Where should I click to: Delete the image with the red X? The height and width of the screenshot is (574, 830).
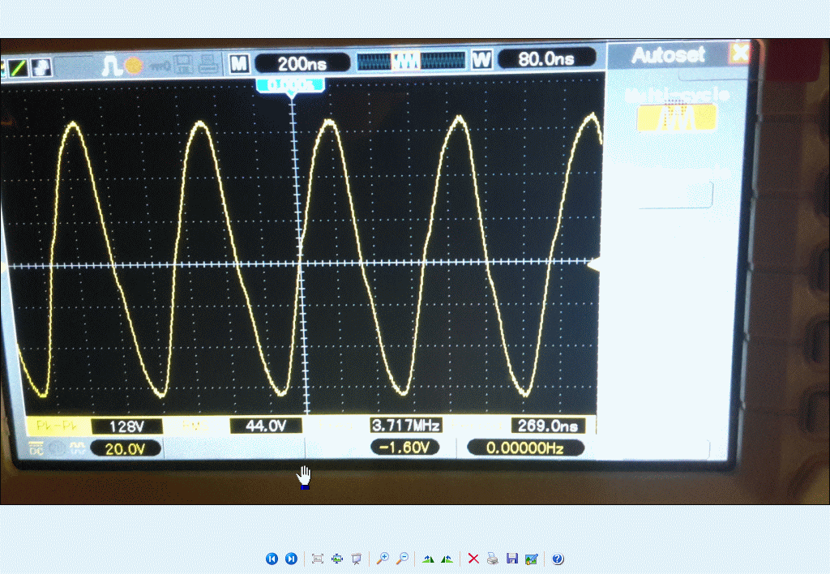(x=473, y=559)
